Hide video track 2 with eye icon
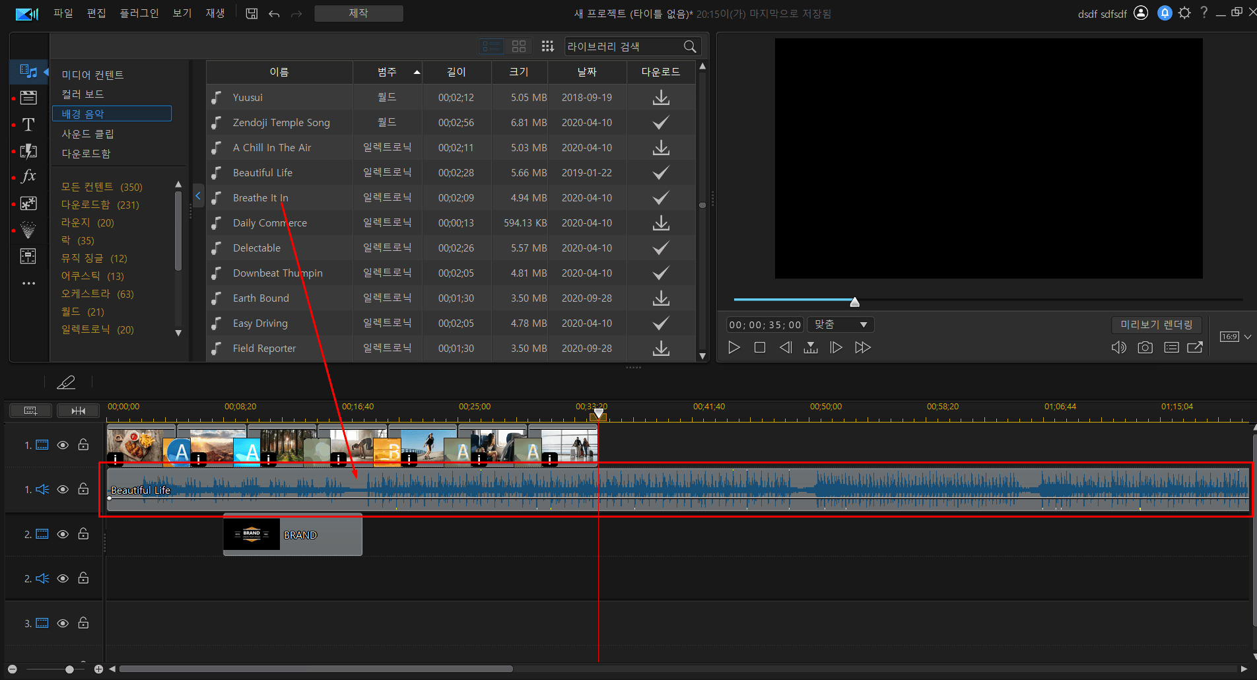1257x680 pixels. (x=63, y=534)
